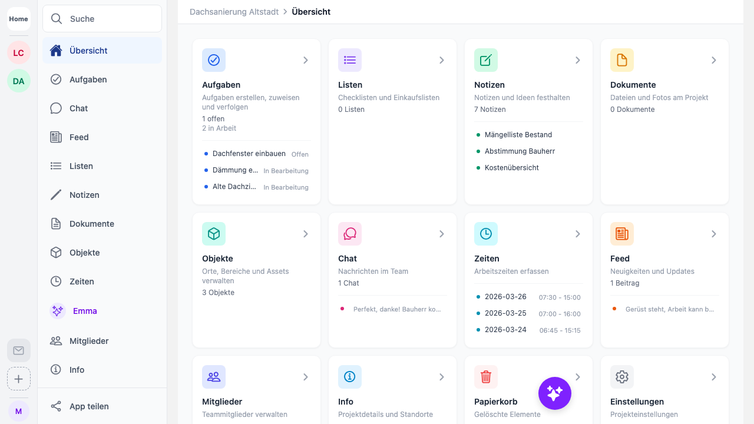Click the Einstellungen gear icon
The image size is (754, 424).
coord(622,377)
